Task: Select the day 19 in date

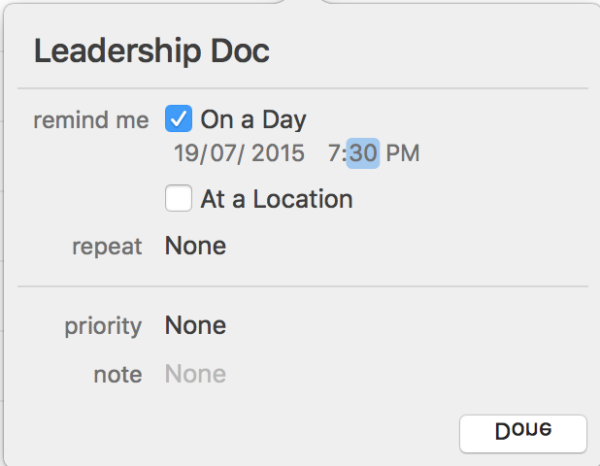Action: tap(185, 153)
